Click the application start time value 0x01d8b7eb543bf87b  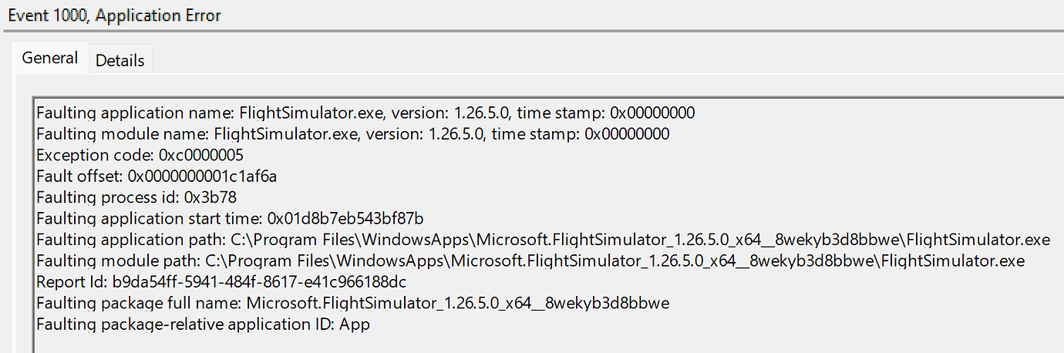tap(345, 219)
